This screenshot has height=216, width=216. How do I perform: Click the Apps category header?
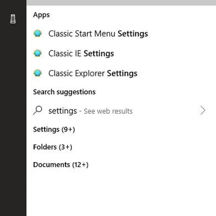[41, 15]
